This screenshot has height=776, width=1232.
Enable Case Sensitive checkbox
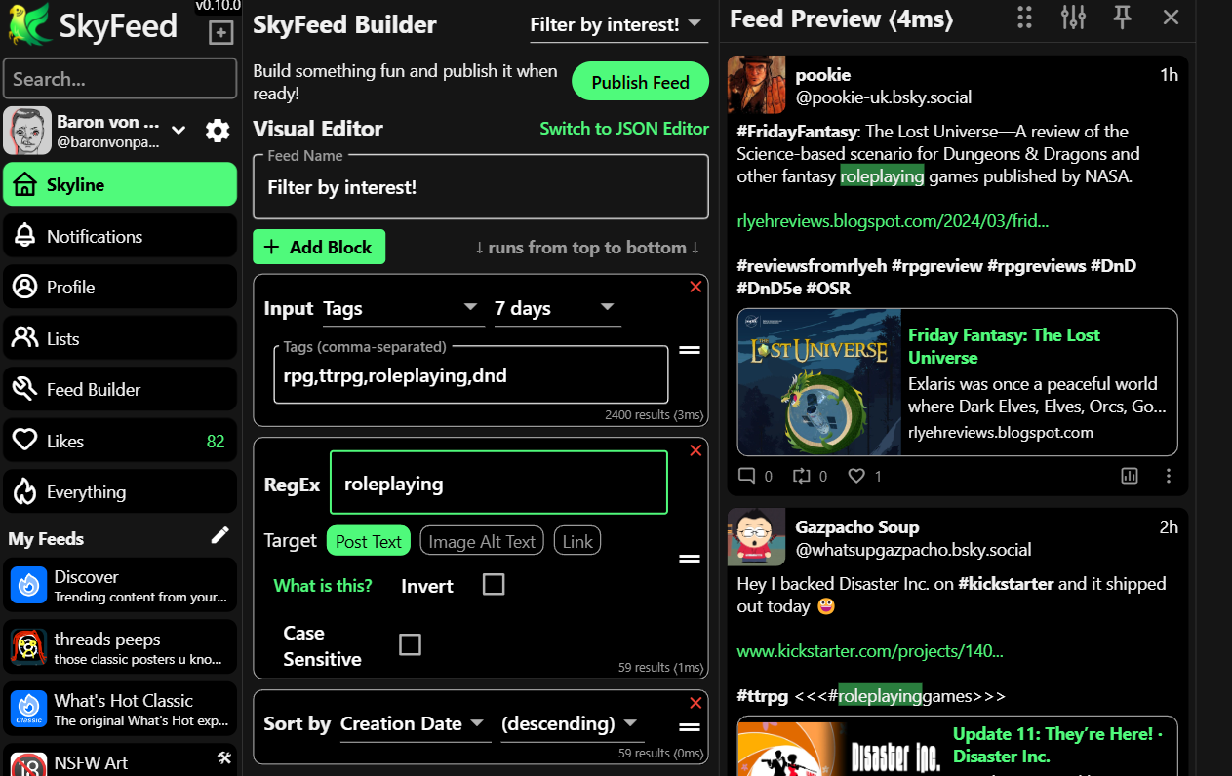[x=410, y=644]
